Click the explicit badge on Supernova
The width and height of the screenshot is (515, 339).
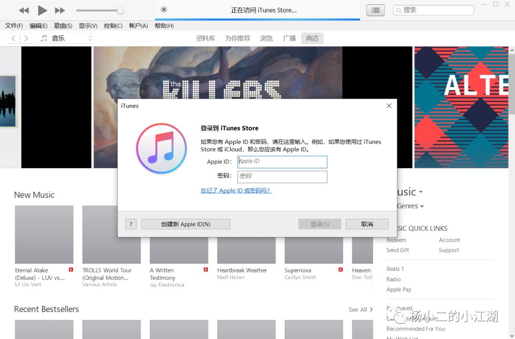tap(340, 269)
